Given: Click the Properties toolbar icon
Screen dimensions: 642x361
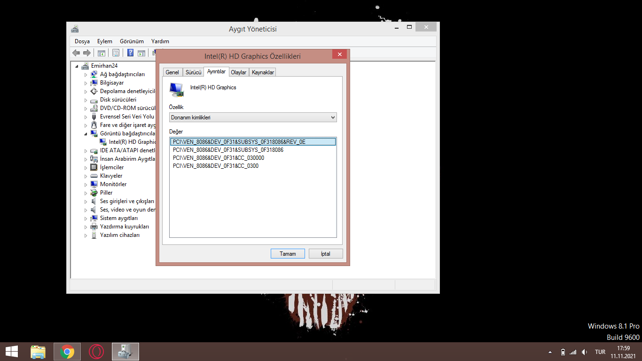Looking at the screenshot, I should coord(116,53).
